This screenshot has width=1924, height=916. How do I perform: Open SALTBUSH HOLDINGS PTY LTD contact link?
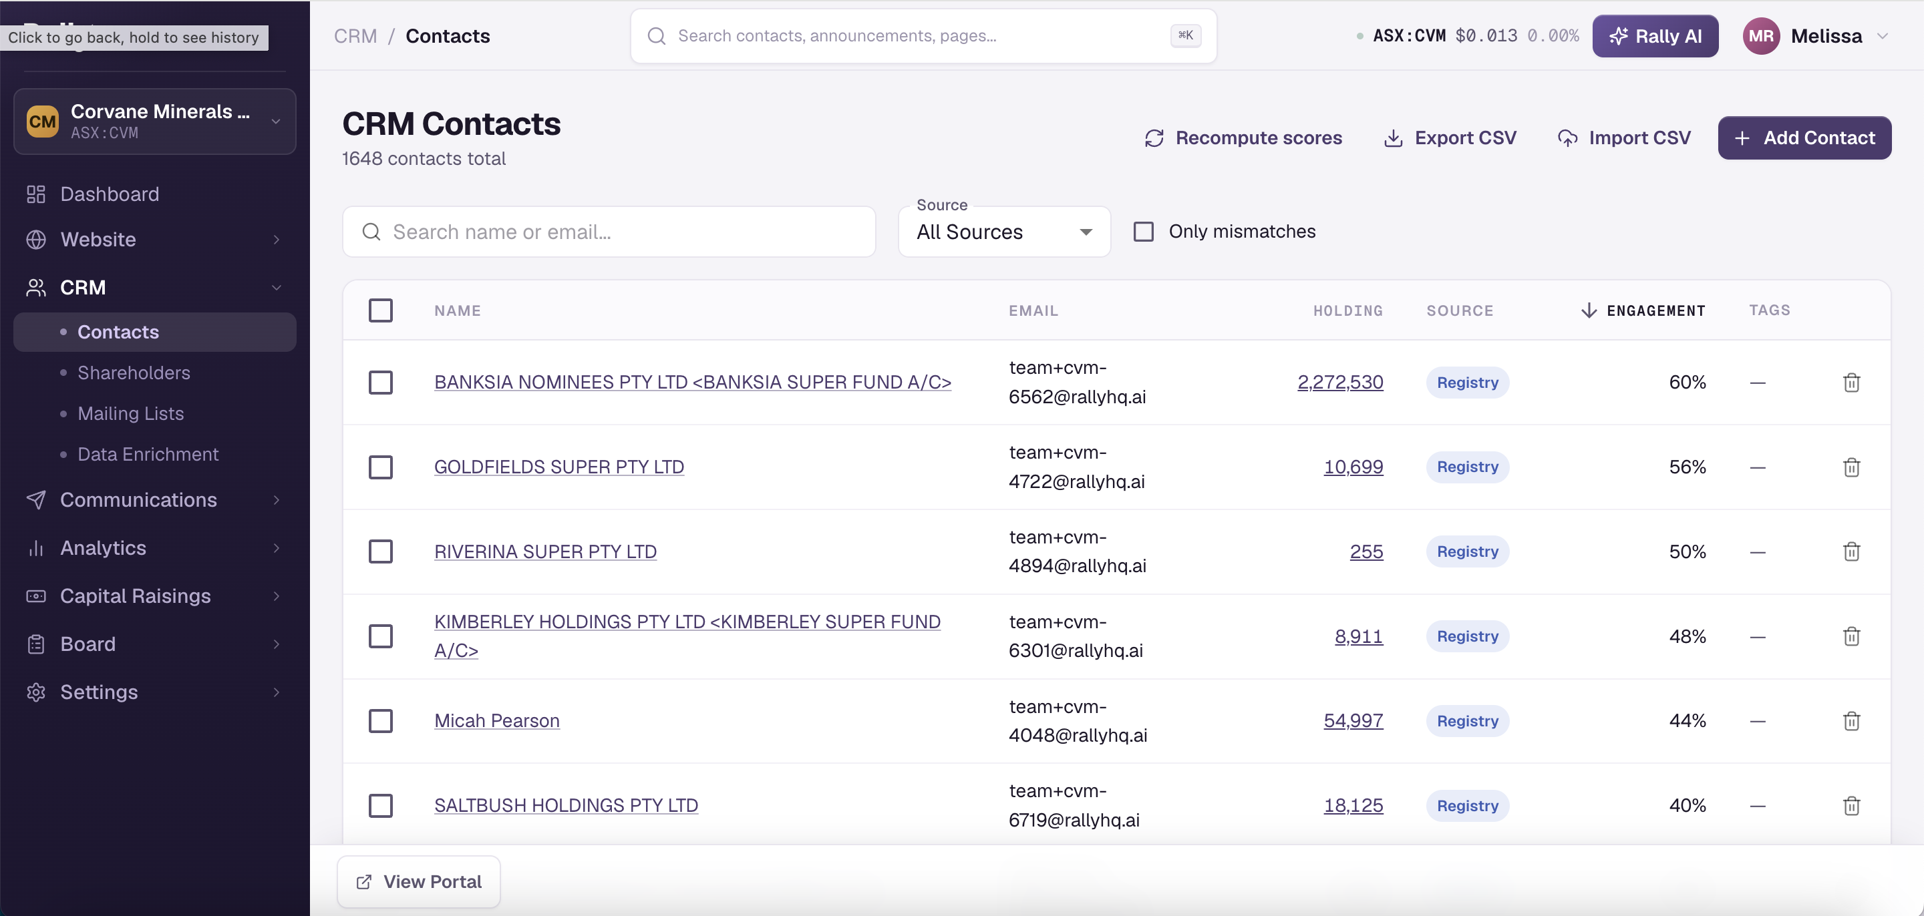pyautogui.click(x=566, y=806)
